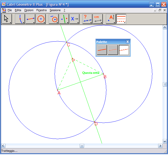
Task: Click intersection point C
Action: tap(66, 42)
